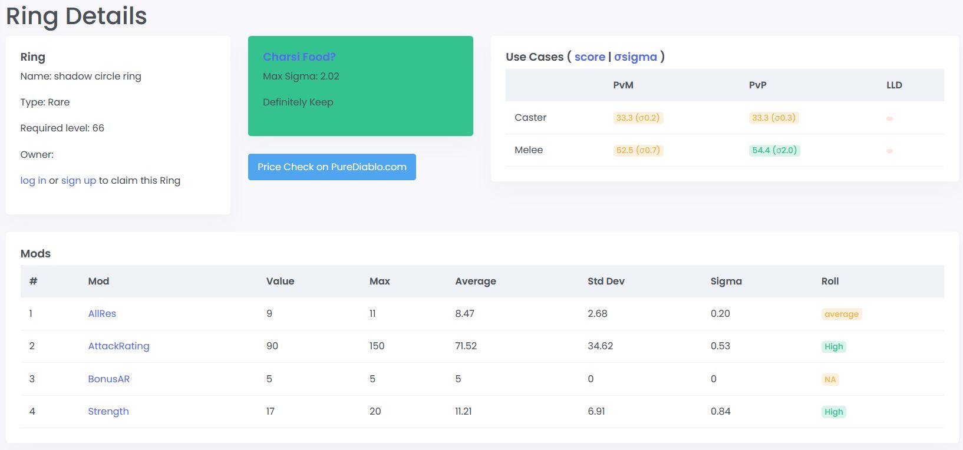Click the Caster LLD empty red badge
Viewport: 963px width, 450px height.
pyautogui.click(x=889, y=118)
